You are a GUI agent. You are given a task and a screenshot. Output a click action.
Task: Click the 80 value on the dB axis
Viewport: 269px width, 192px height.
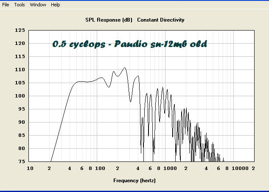click(x=22, y=148)
